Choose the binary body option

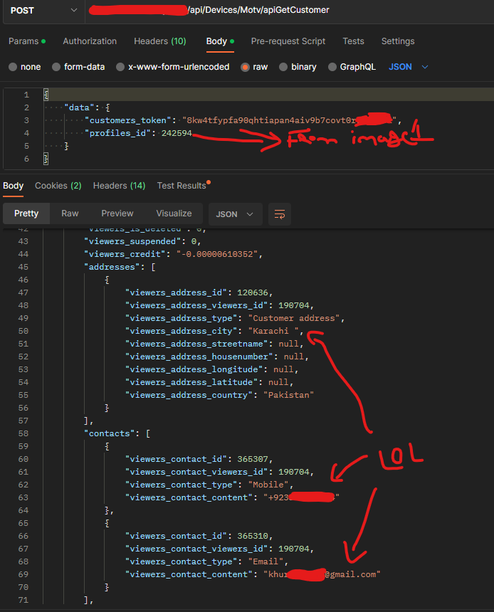(298, 67)
